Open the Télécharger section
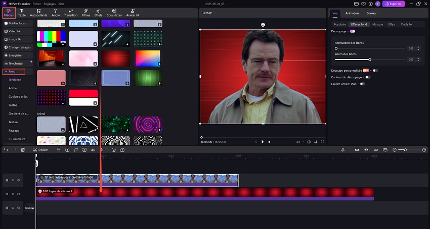This screenshot has height=229, width=430. click(18, 63)
